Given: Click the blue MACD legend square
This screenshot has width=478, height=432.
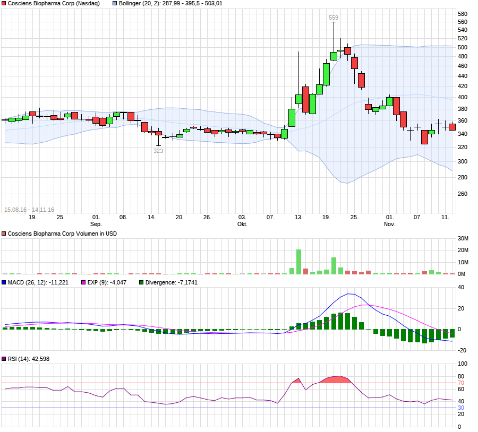Looking at the screenshot, I should [4, 282].
